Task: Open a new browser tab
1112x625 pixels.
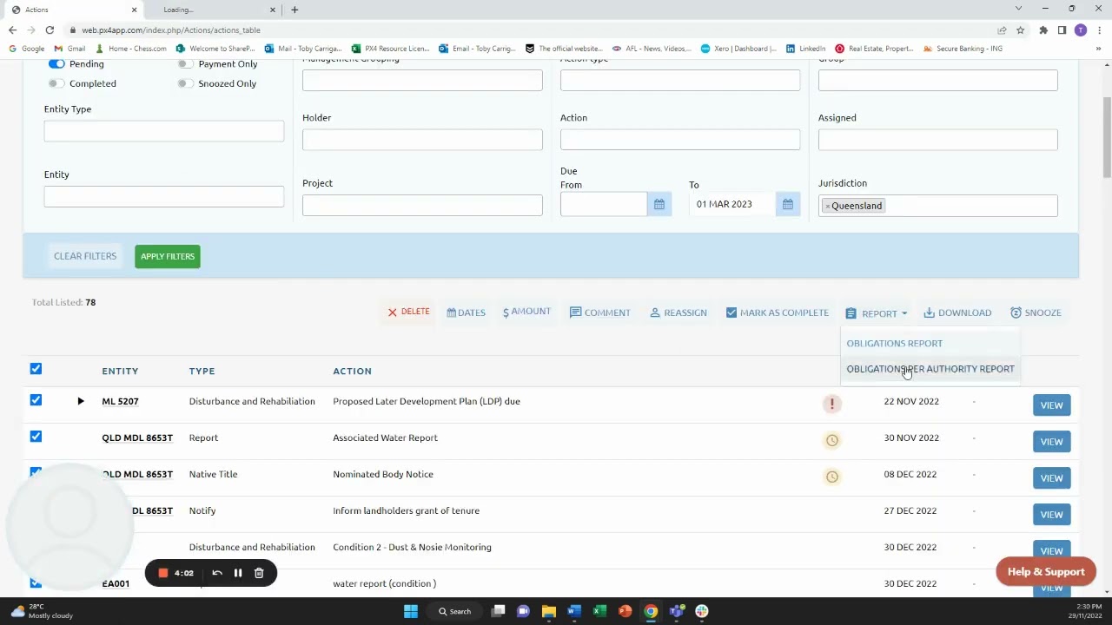Action: (295, 10)
